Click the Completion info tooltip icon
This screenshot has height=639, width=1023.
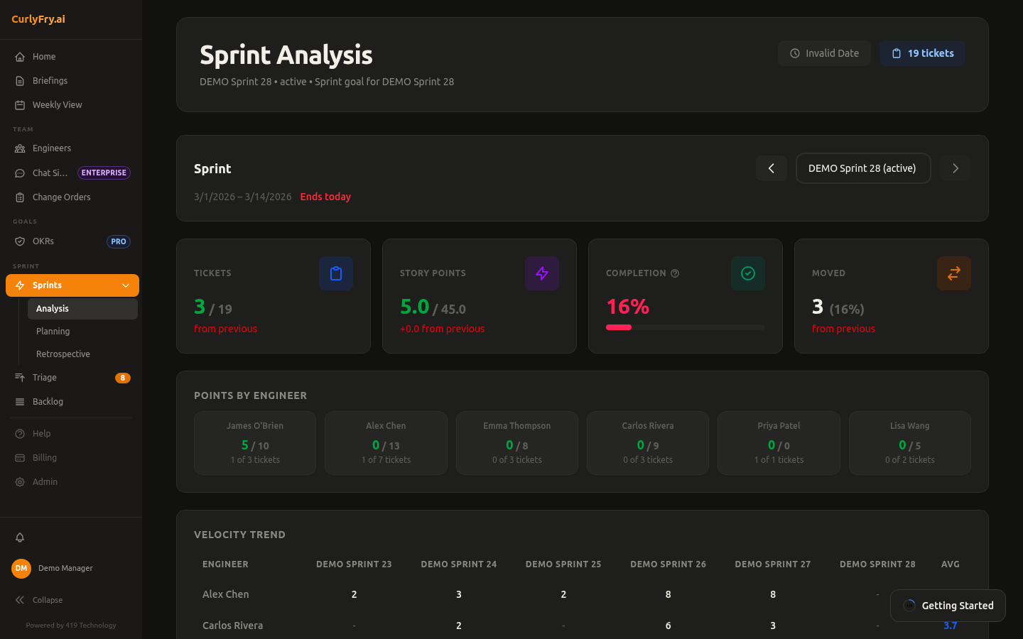pyautogui.click(x=675, y=273)
